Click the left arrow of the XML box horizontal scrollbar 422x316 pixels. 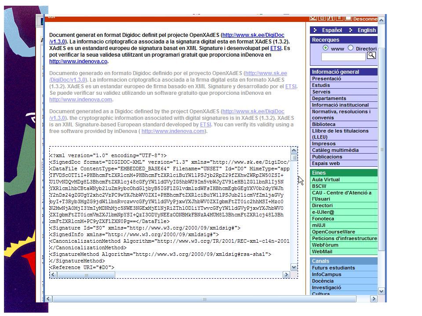53,275
